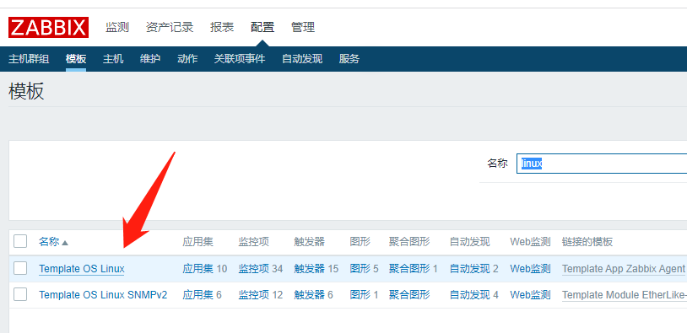Go to the 主机群组 submenu
The height and width of the screenshot is (333, 687).
[29, 59]
